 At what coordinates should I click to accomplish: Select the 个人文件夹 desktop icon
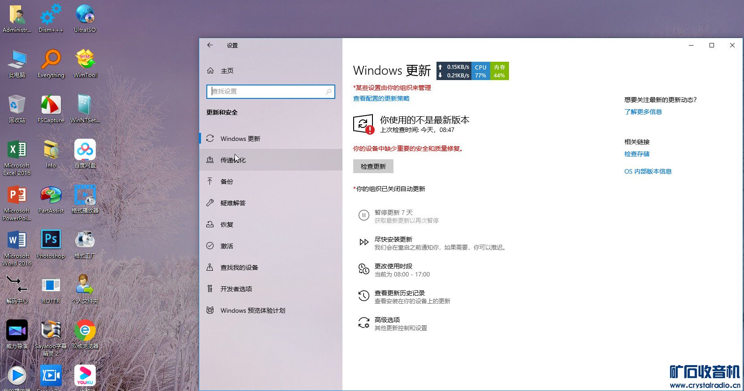coord(85,289)
